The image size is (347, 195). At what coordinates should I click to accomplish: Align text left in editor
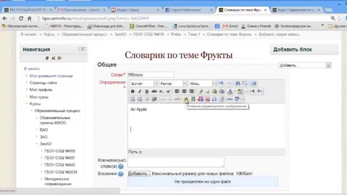coord(177,92)
